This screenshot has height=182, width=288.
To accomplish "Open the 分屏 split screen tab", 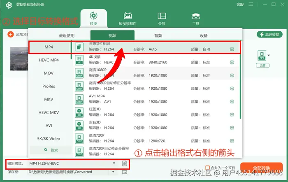I will [x=162, y=19].
